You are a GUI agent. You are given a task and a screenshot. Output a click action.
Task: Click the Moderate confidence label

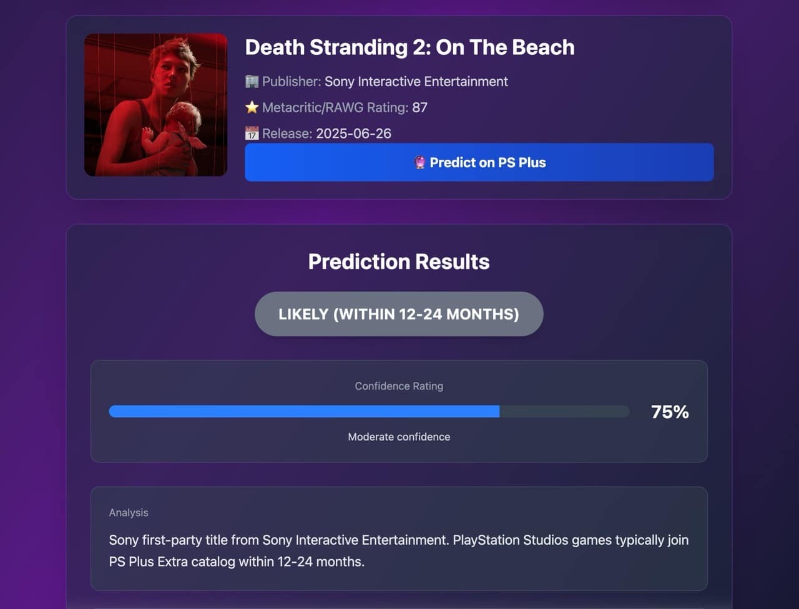tap(399, 437)
